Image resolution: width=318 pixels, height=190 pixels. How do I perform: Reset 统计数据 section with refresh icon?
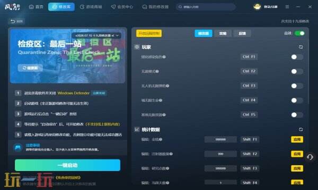pyautogui.click(x=301, y=129)
